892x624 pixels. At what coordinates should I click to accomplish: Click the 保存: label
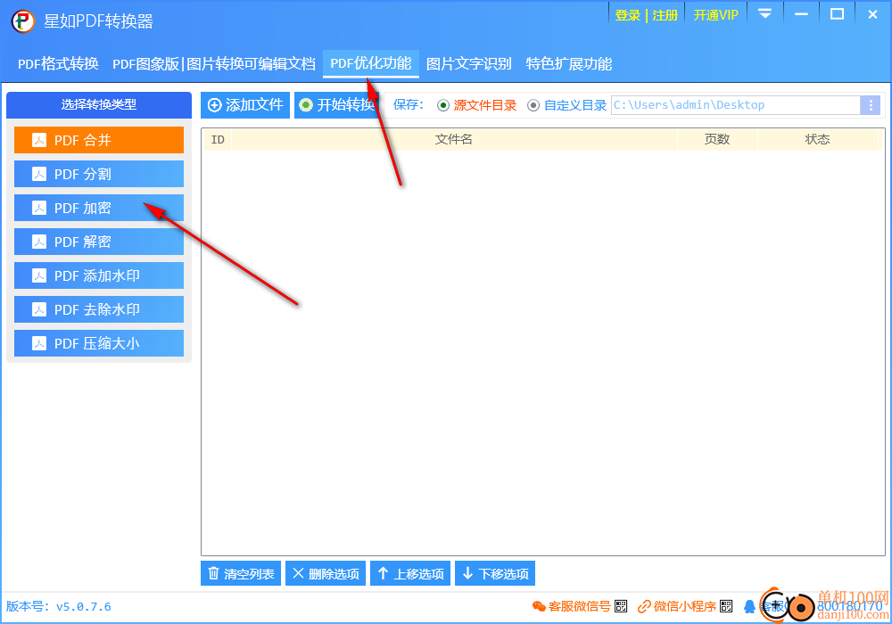409,104
